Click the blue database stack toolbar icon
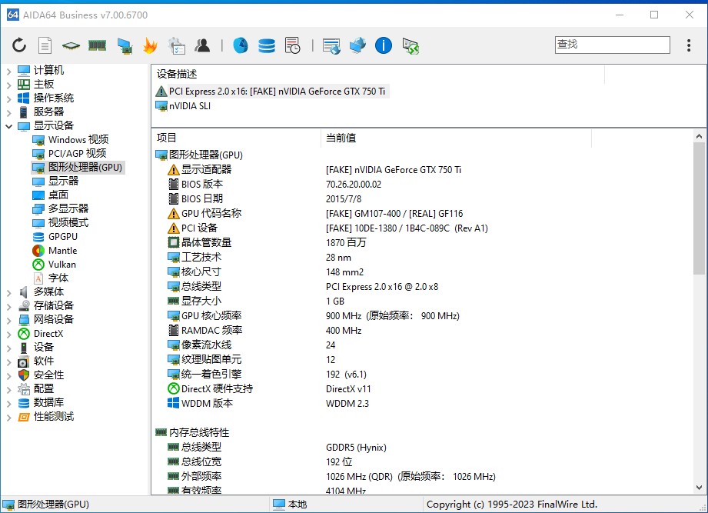The image size is (708, 513). (267, 45)
